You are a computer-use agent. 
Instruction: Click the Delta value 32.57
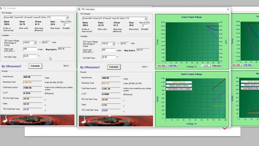pos(32,104)
